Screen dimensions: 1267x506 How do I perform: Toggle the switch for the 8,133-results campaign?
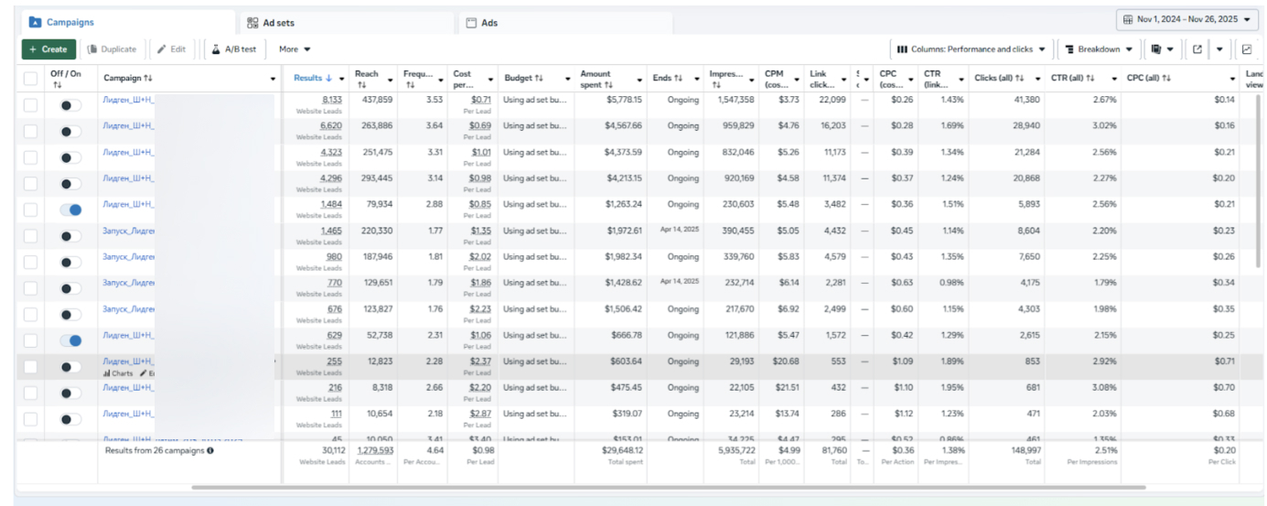70,105
